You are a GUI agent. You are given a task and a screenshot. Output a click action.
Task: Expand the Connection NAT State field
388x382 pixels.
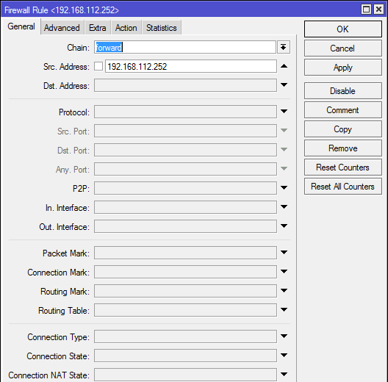(x=284, y=374)
